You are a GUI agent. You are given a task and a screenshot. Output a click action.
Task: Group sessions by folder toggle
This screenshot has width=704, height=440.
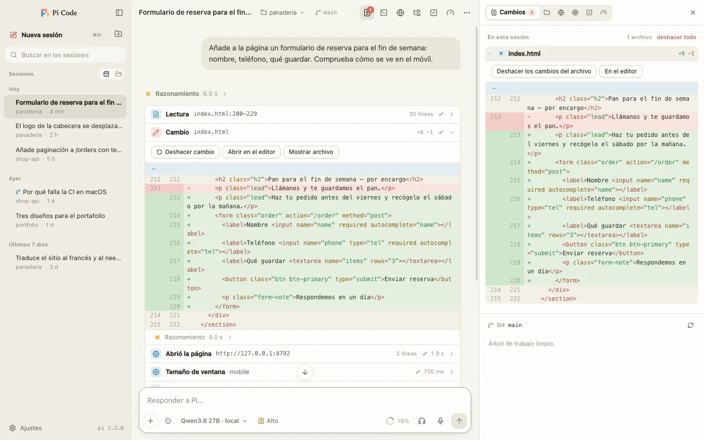[x=118, y=74]
